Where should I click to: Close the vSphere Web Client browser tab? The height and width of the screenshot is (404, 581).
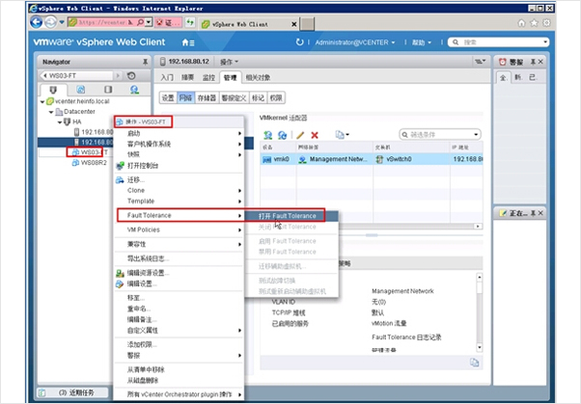[293, 24]
